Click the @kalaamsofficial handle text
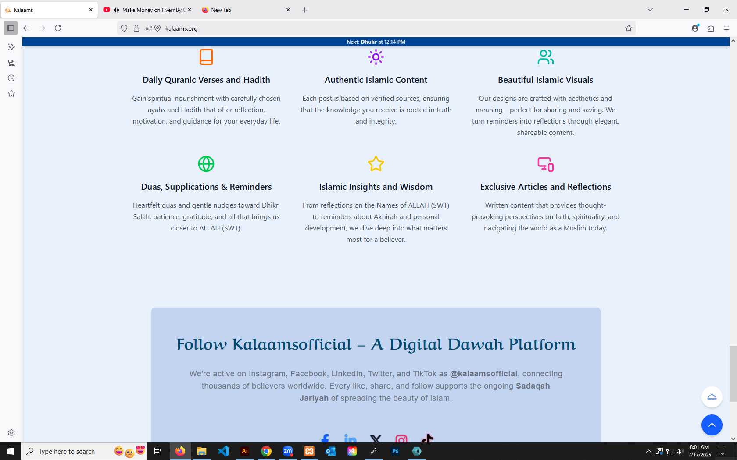 (x=483, y=374)
